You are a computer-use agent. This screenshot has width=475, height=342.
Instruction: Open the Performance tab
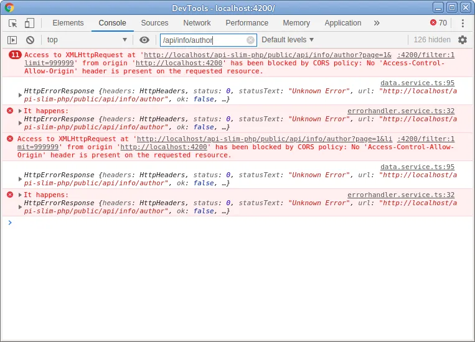[247, 23]
